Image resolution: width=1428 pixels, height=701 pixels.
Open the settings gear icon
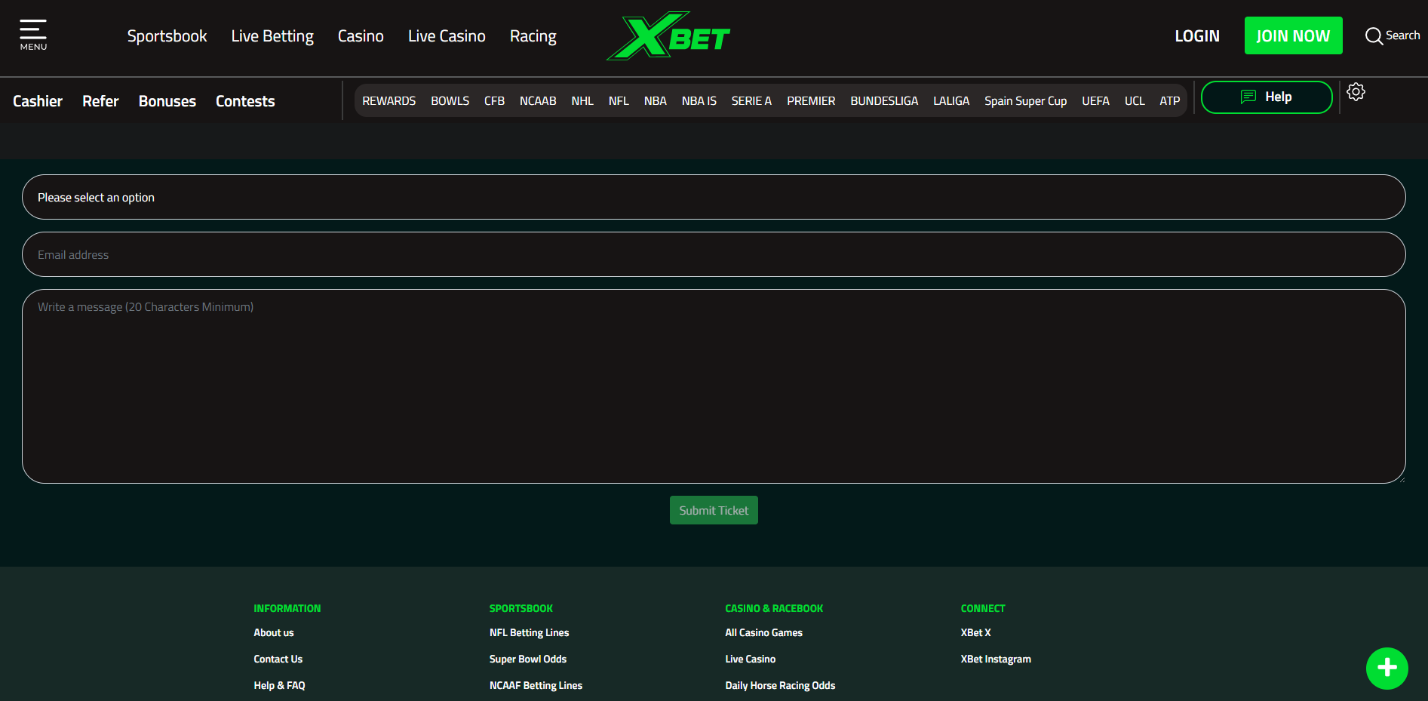1356,92
